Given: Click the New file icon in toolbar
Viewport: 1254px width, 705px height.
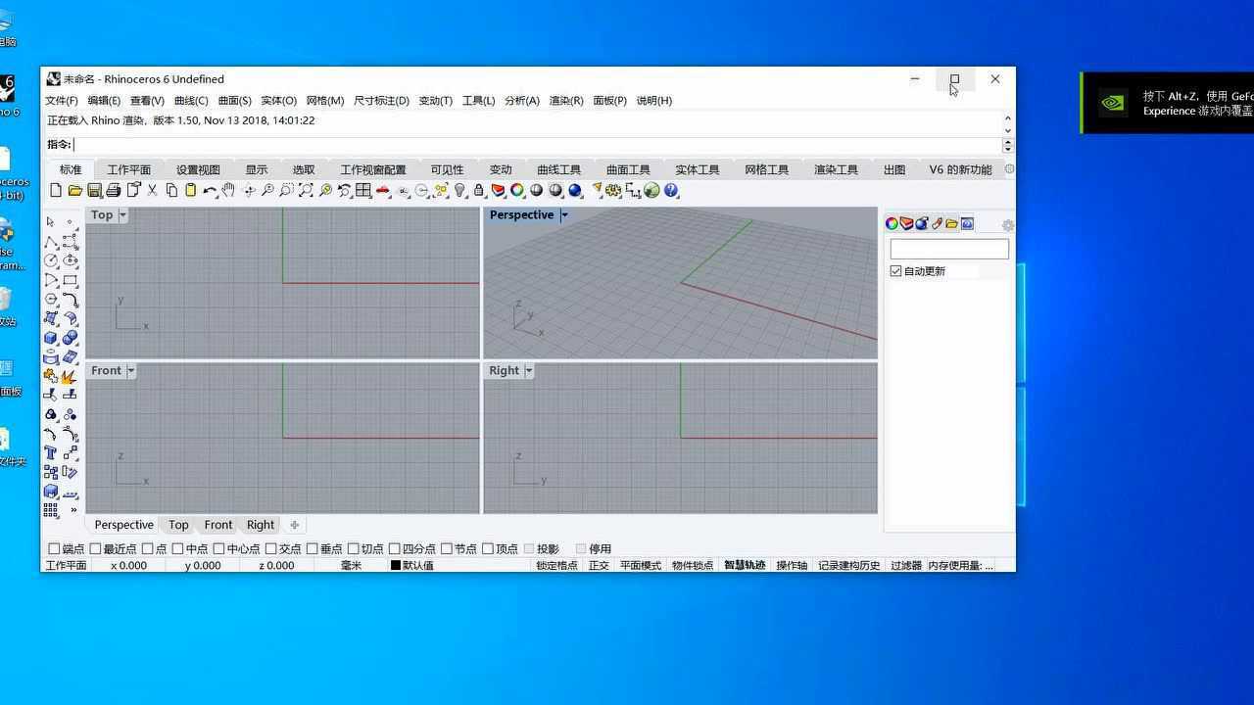Looking at the screenshot, I should click(56, 190).
